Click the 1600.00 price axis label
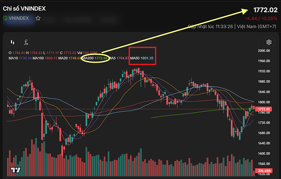This screenshot has width=281, height=179. (264, 153)
